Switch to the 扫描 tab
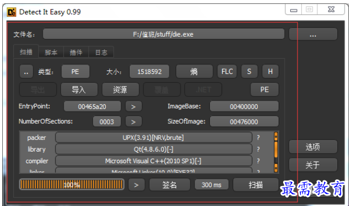This screenshot has height=206, width=349. [26, 52]
